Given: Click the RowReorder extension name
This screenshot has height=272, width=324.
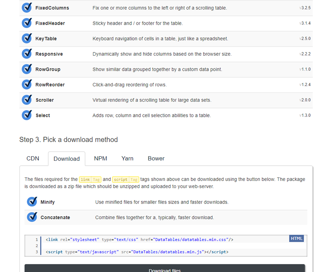Looking at the screenshot, I should coord(50,85).
